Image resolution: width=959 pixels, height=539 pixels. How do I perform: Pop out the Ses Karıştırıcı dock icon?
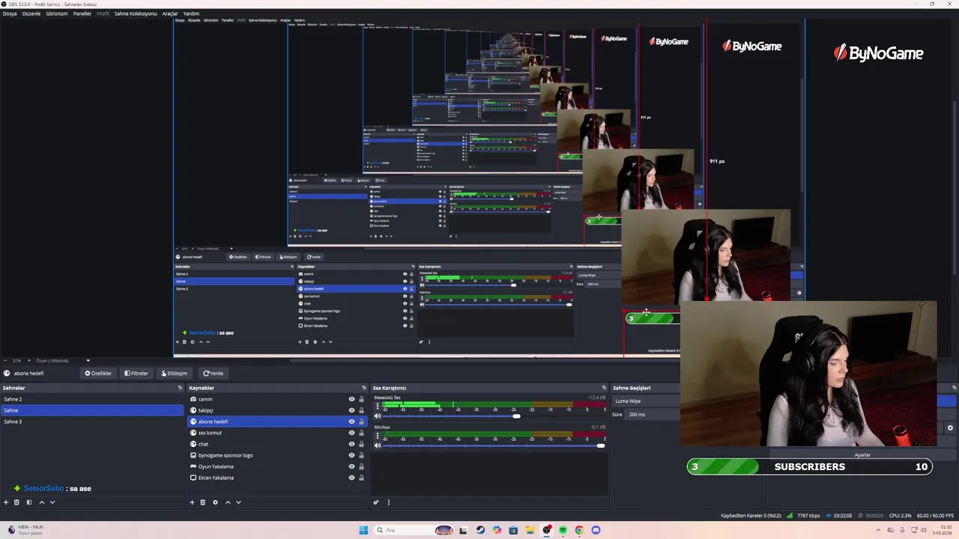click(604, 388)
